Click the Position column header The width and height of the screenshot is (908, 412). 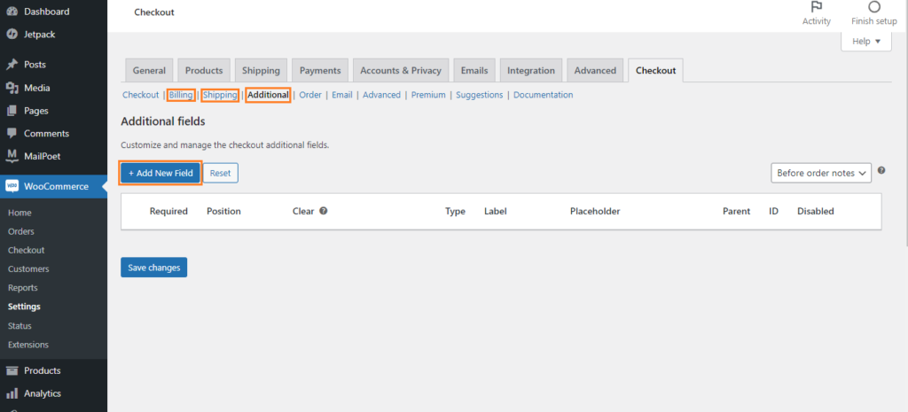223,211
